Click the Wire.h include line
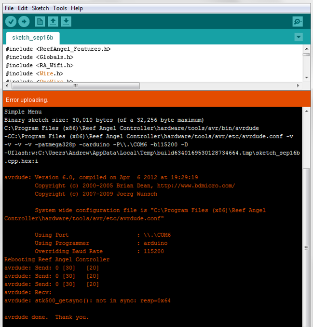This screenshot has width=313, height=327. [x=35, y=73]
